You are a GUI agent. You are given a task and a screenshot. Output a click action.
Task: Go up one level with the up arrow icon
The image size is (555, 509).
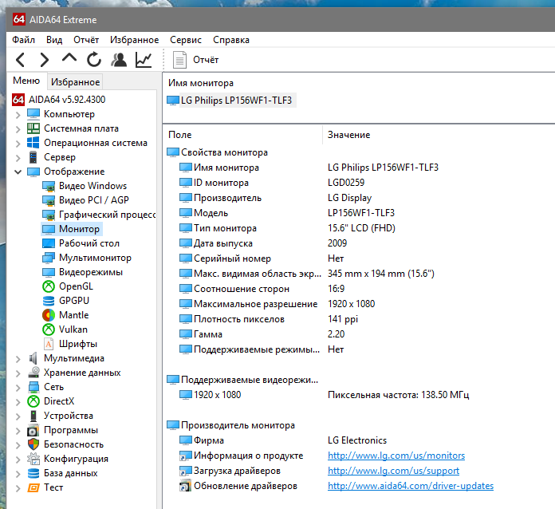[69, 58]
